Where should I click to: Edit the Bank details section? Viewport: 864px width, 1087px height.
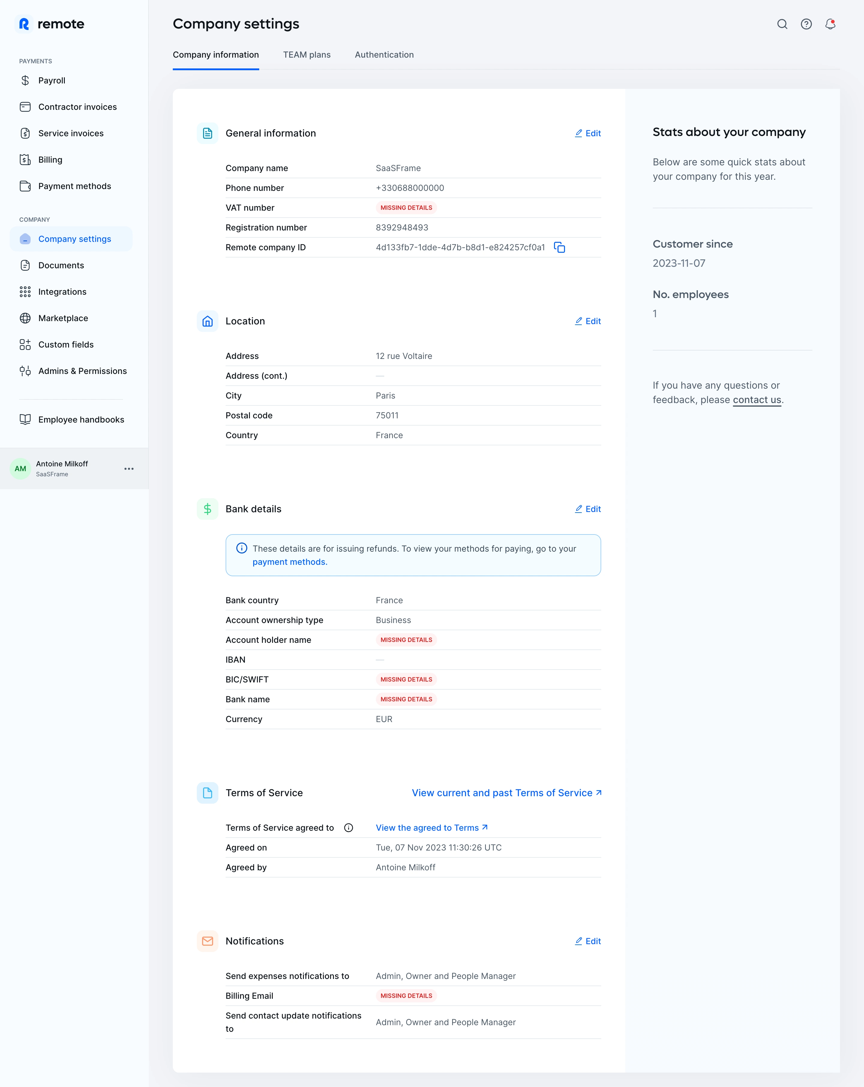pos(588,509)
